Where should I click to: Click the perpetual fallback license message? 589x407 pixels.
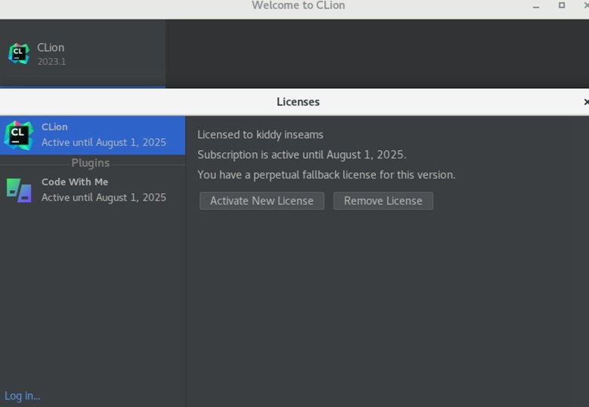[326, 175]
